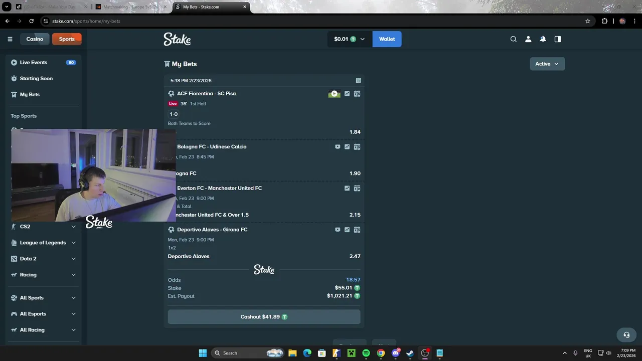Open Bologna FC - Udinese Calcio match
This screenshot has width=642, height=361.
pyautogui.click(x=212, y=147)
